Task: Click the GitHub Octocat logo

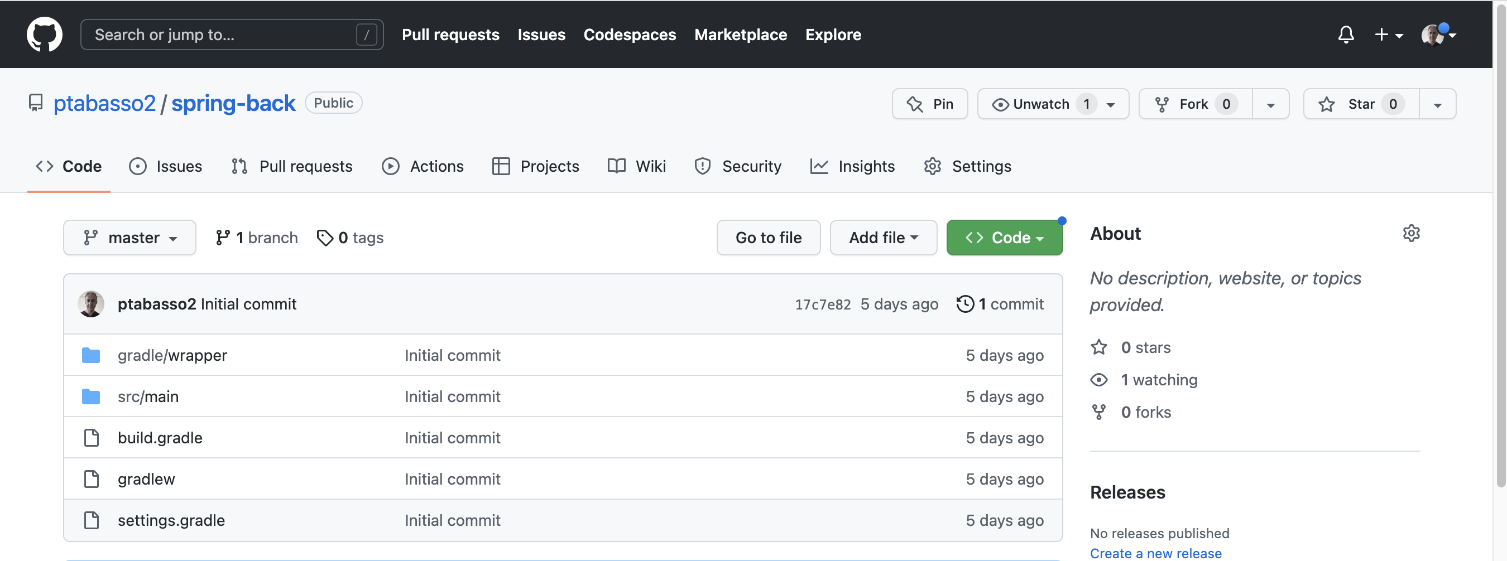Action: [45, 35]
